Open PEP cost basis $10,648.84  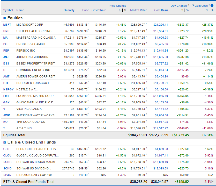tap(161, 51)
